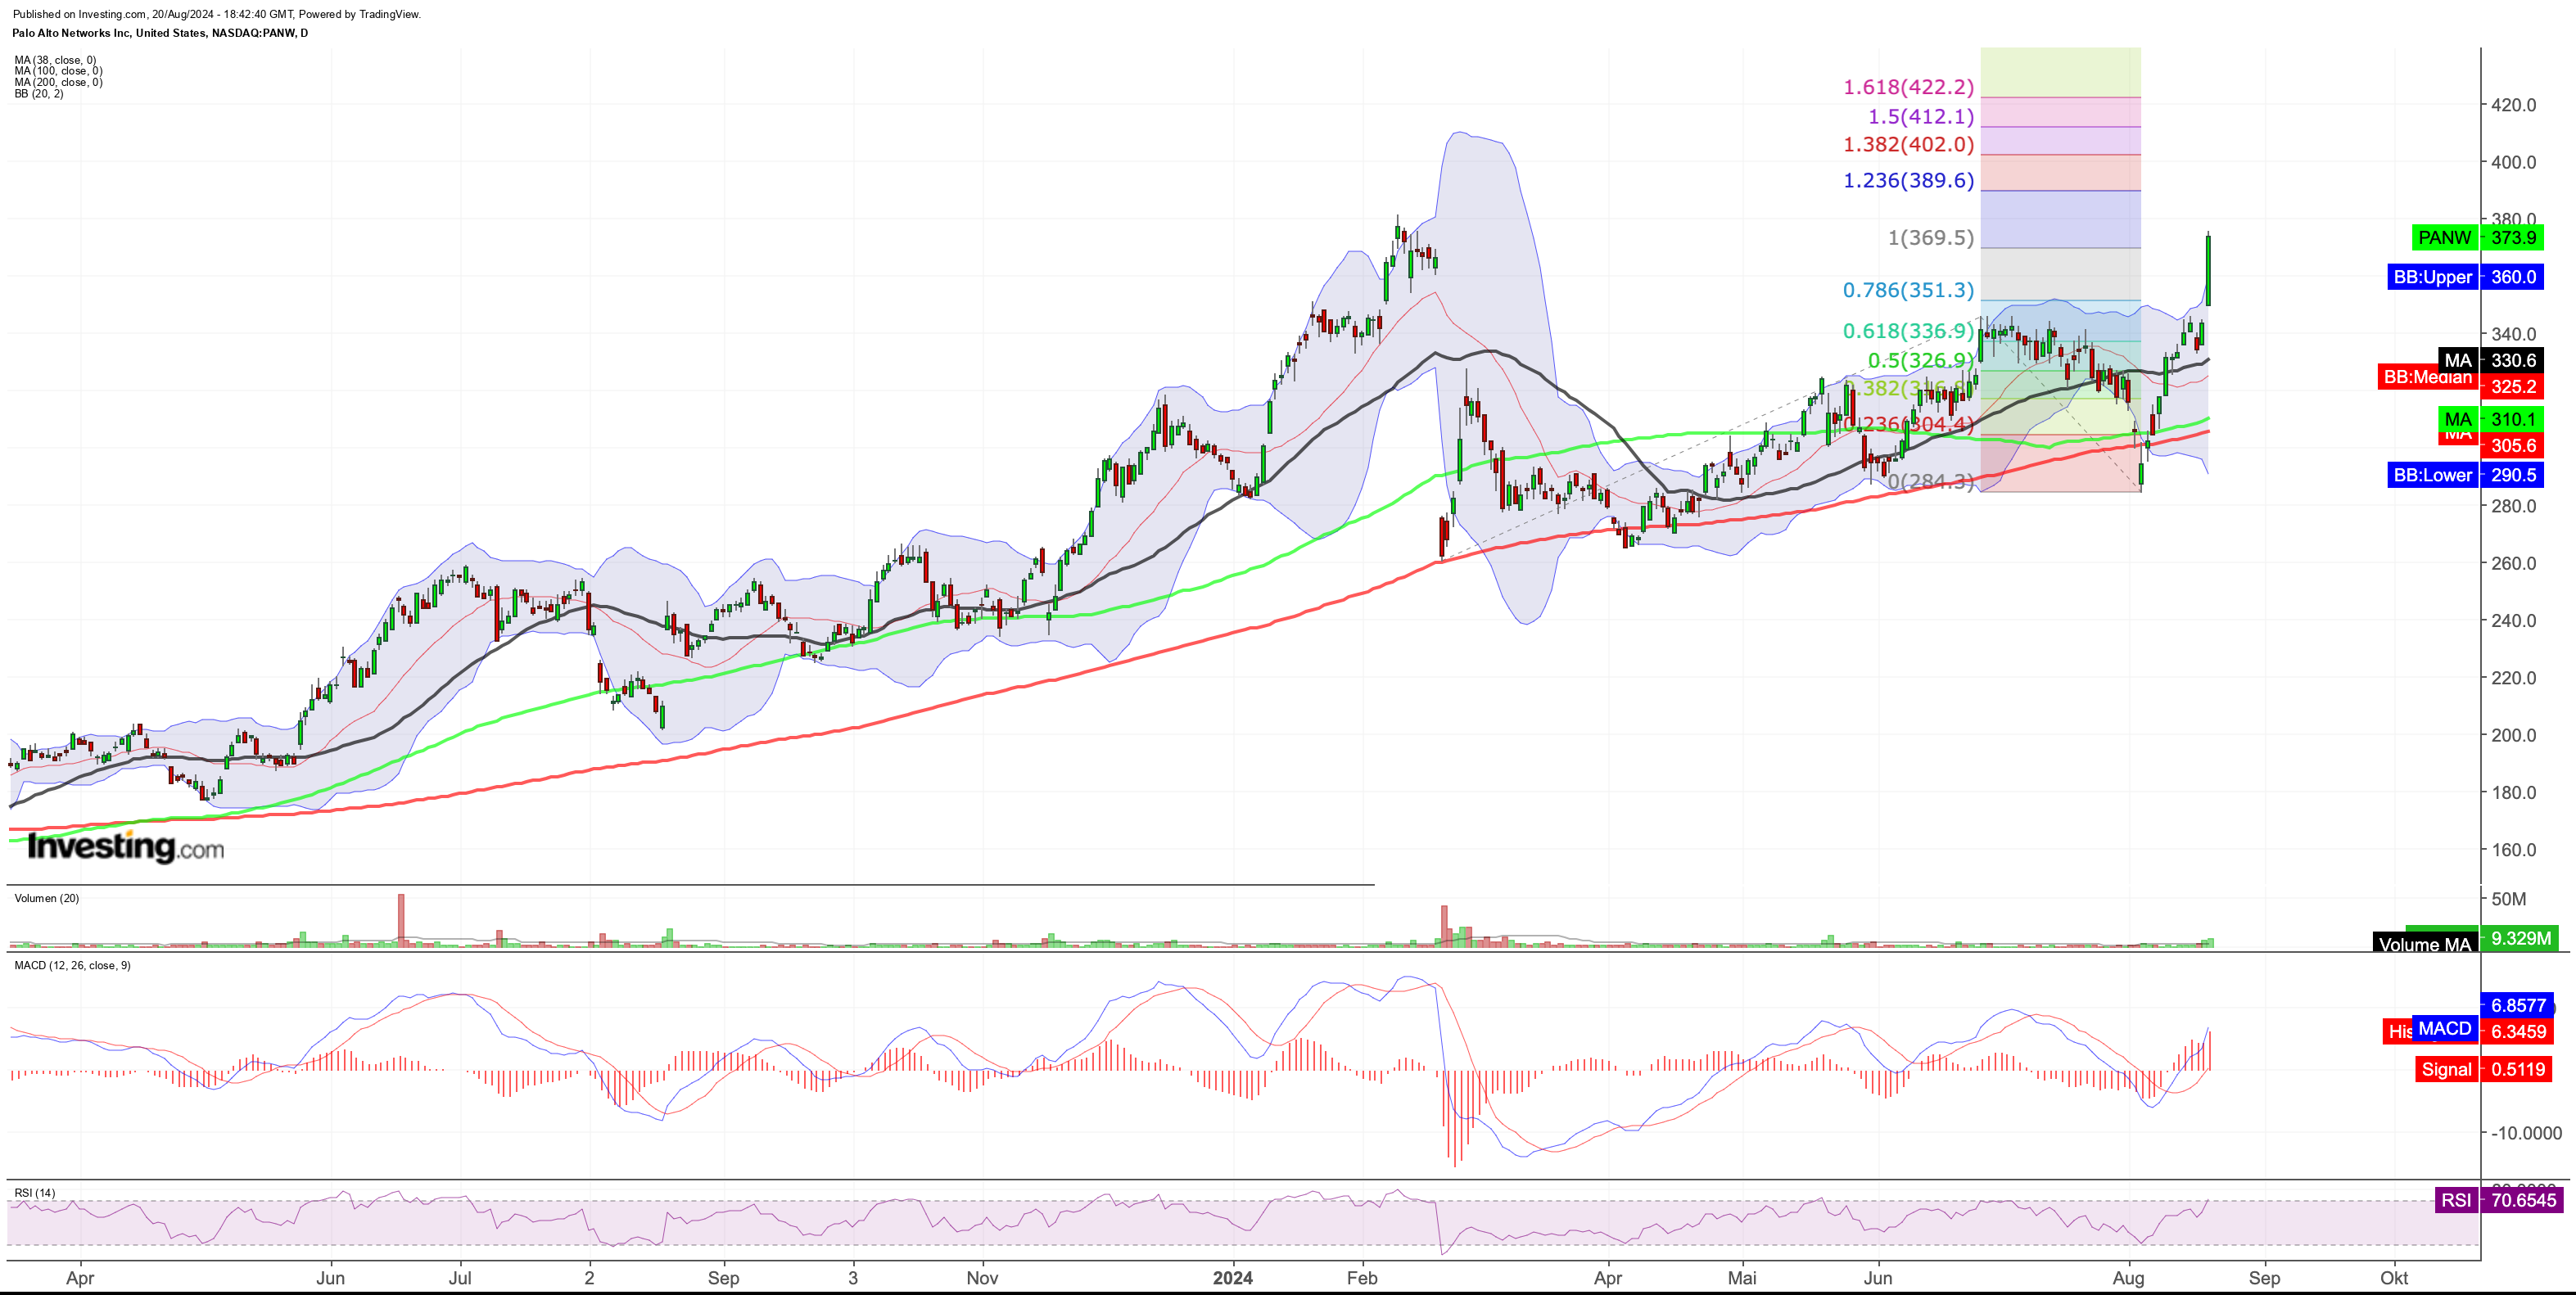Click the Volume MA 9.329M label
Screen dimensions: 2576x1295
2468,940
